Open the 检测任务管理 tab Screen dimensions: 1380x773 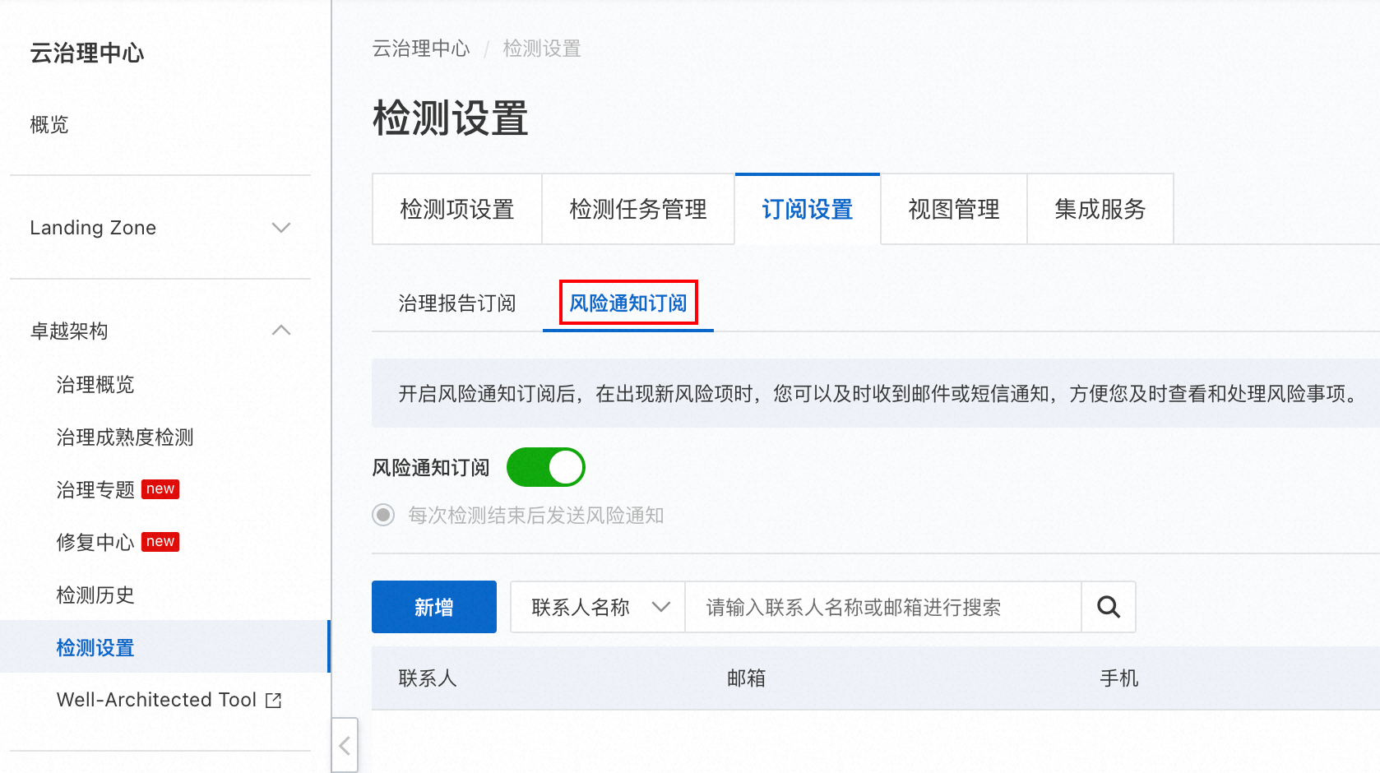637,210
